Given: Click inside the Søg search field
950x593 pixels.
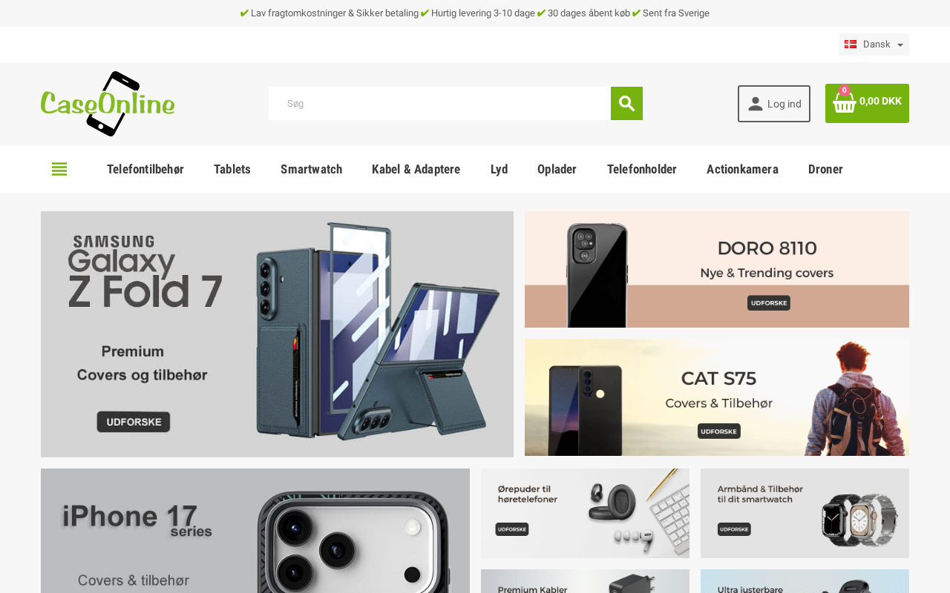Looking at the screenshot, I should [439, 103].
